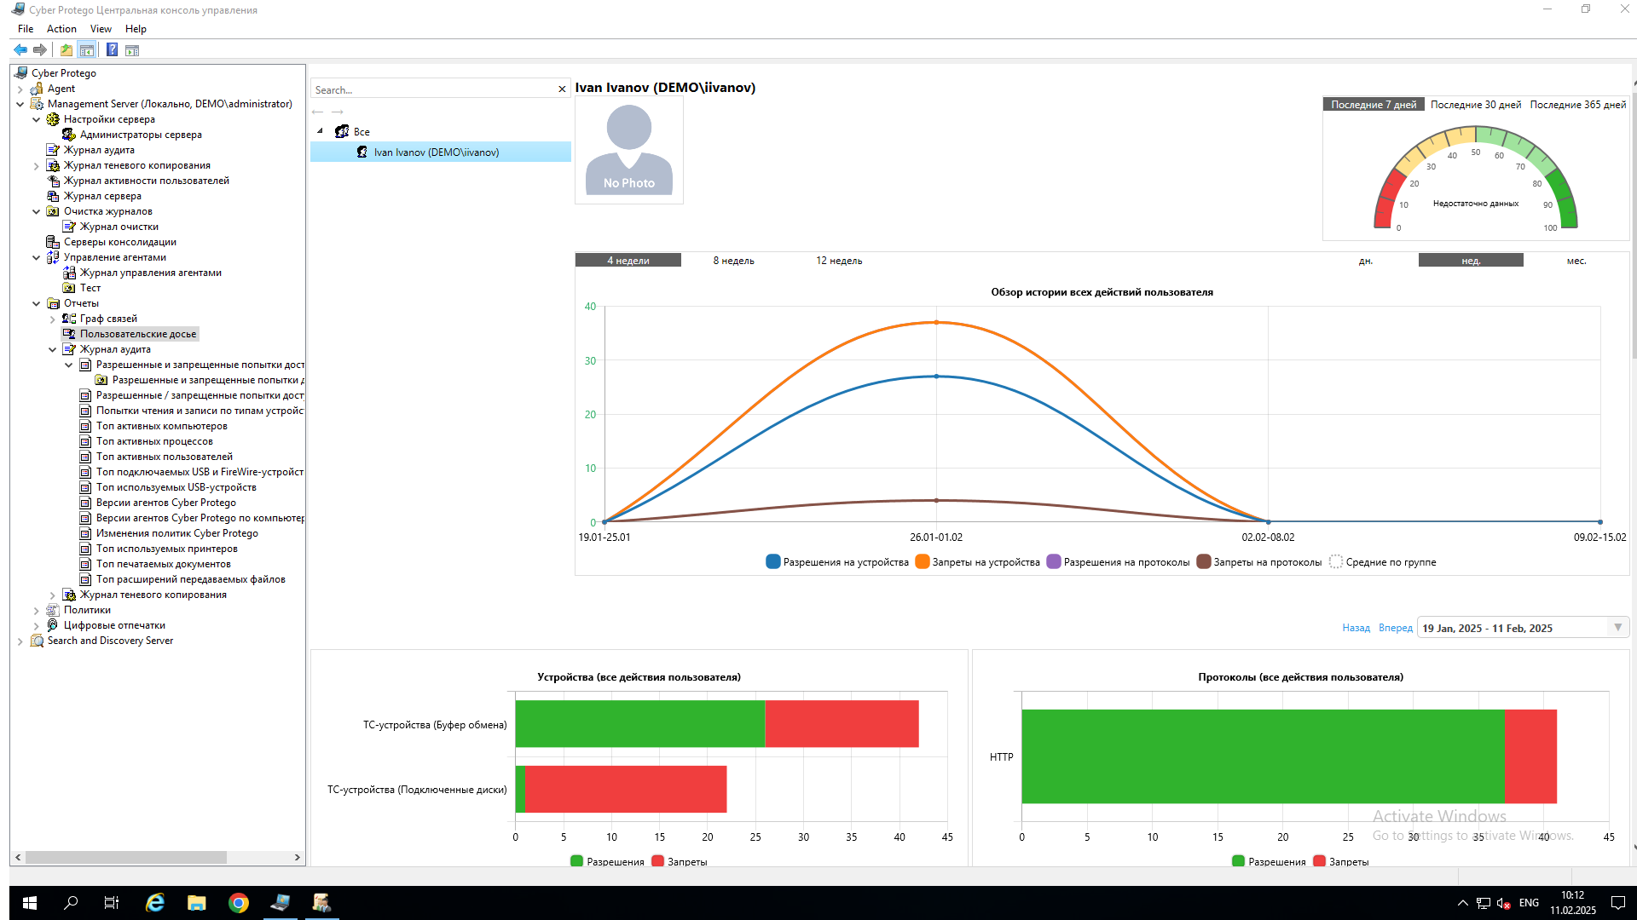This screenshot has height=920, width=1637.
Task: Open Серверы консолидации node
Action: click(x=119, y=242)
